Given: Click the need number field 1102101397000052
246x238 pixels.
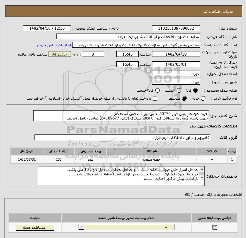Looking at the screenshot, I should click(176, 28).
